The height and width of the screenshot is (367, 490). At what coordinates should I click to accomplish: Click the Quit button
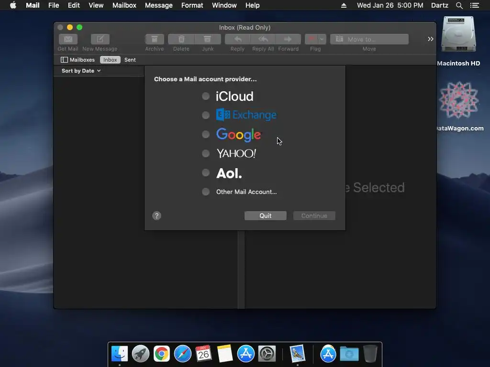[265, 216]
